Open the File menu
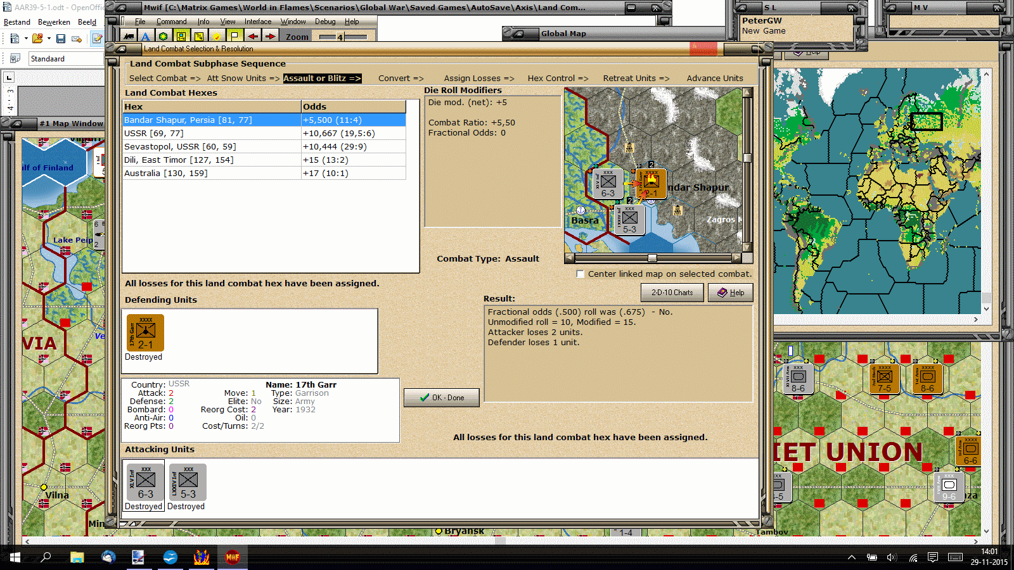1014x570 pixels. coord(140,22)
